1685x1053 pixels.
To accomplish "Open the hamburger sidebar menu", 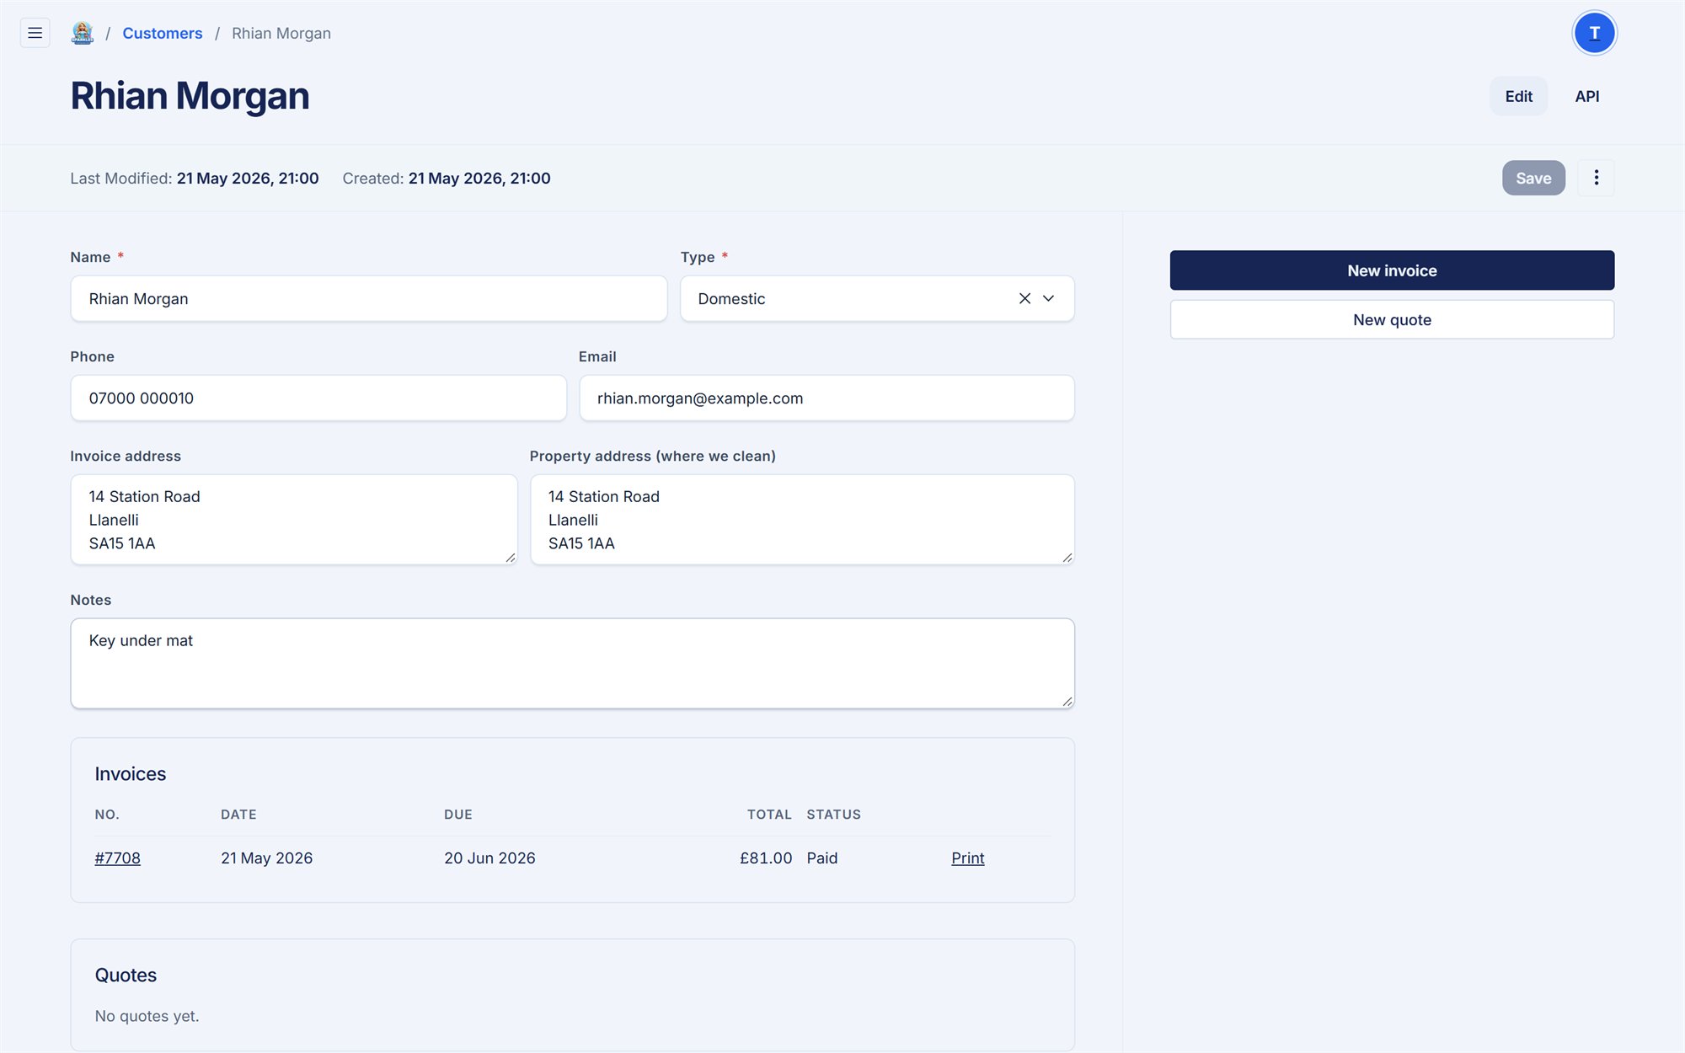I will pyautogui.click(x=35, y=33).
